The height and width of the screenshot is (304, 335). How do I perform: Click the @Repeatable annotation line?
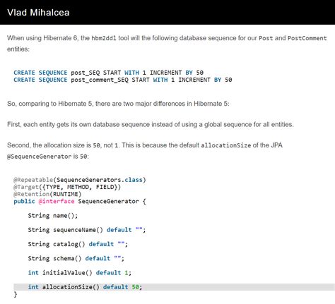80,180
